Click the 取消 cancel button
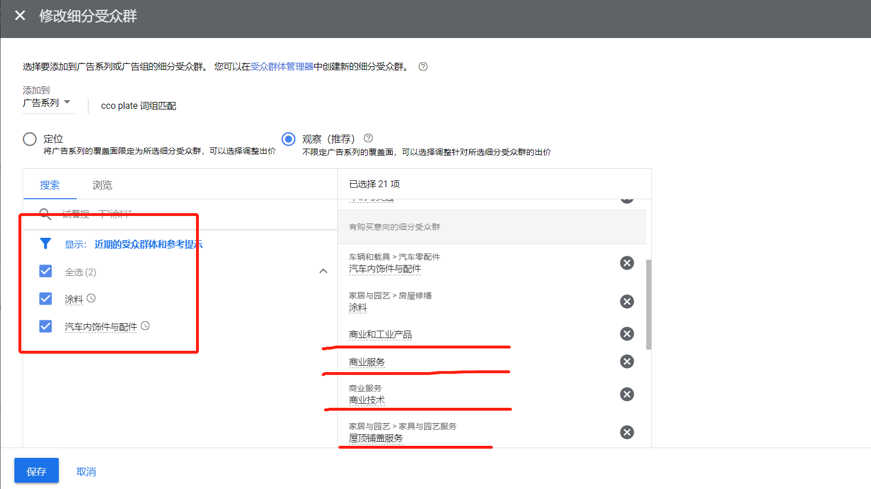871x489 pixels. (x=86, y=472)
